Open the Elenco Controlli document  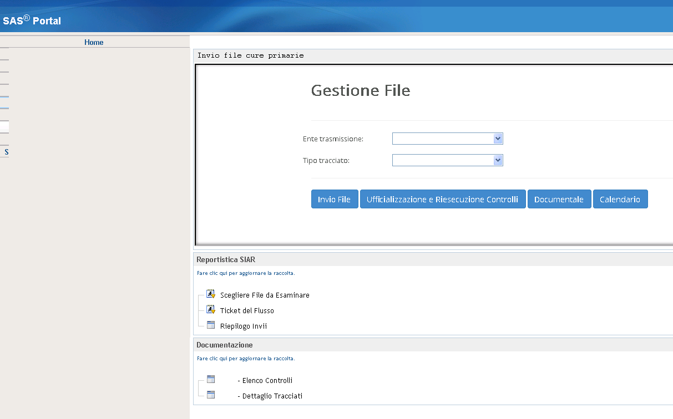click(267, 381)
